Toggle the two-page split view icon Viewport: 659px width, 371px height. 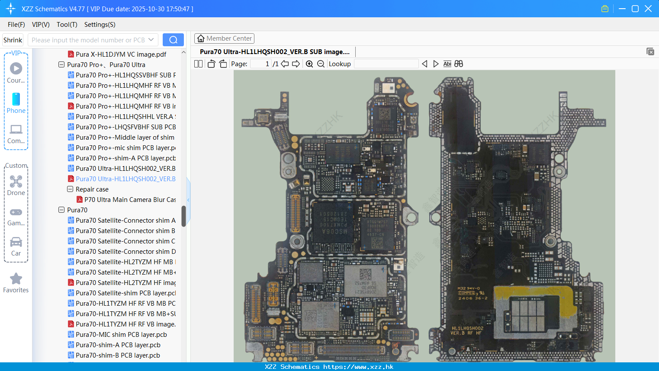(198, 64)
